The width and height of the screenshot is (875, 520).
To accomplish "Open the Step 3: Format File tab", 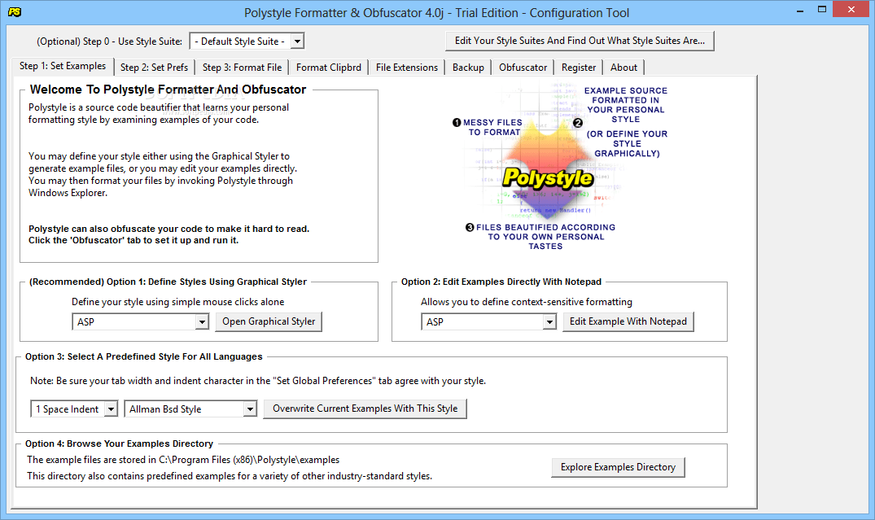I will [x=243, y=68].
